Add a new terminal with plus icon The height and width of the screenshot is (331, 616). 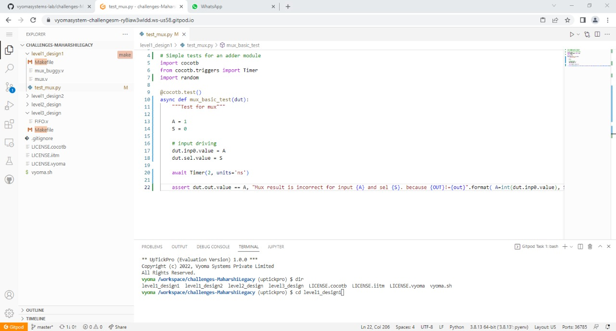[x=565, y=246]
